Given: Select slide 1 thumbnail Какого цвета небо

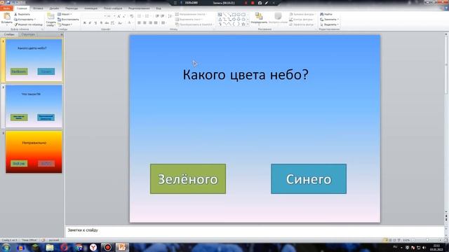Looking at the screenshot, I should coord(34,60).
